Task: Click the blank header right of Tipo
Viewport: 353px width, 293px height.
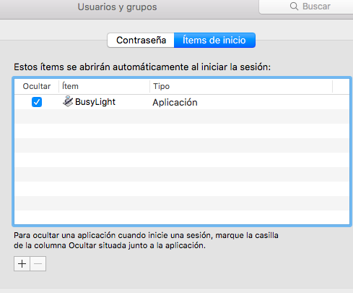Action: pos(341,86)
